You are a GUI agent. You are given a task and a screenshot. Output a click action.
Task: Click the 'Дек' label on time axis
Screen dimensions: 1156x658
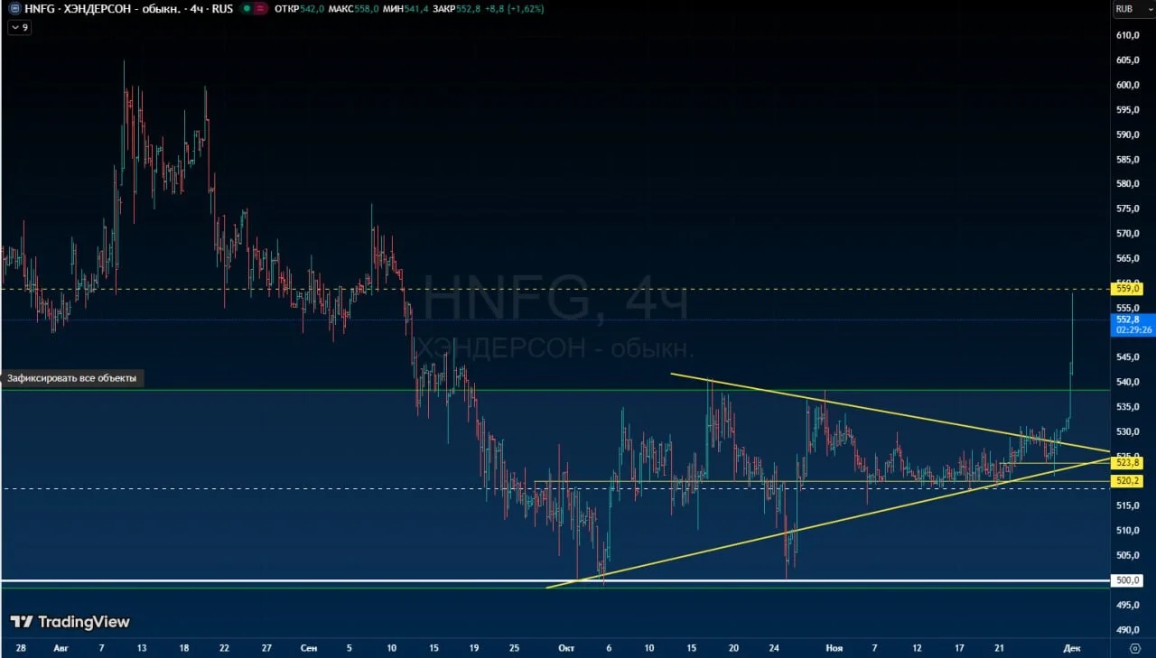point(1072,648)
